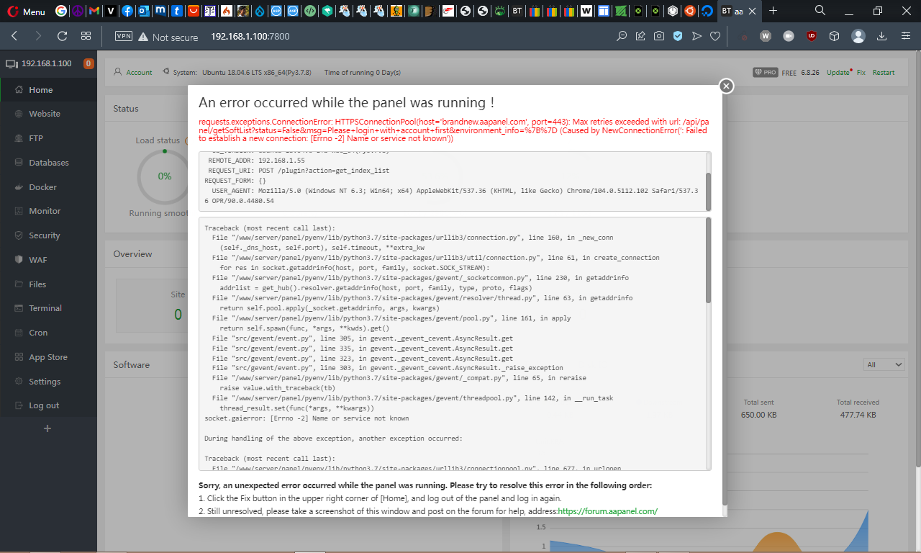The width and height of the screenshot is (921, 553).
Task: Open Monitor in the sidebar
Action: 48,211
